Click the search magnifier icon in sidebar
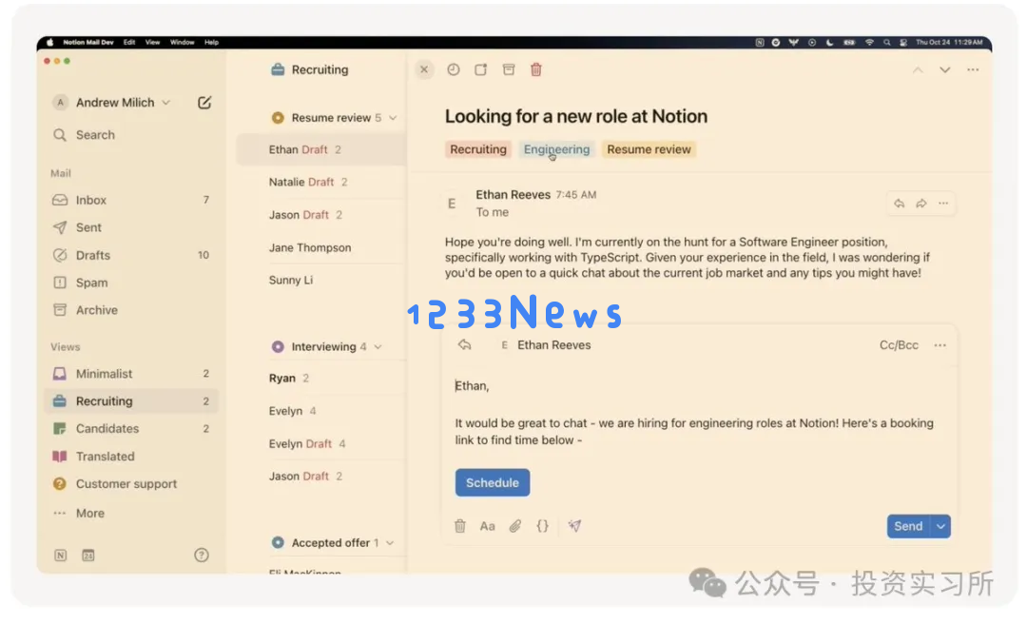 click(60, 134)
